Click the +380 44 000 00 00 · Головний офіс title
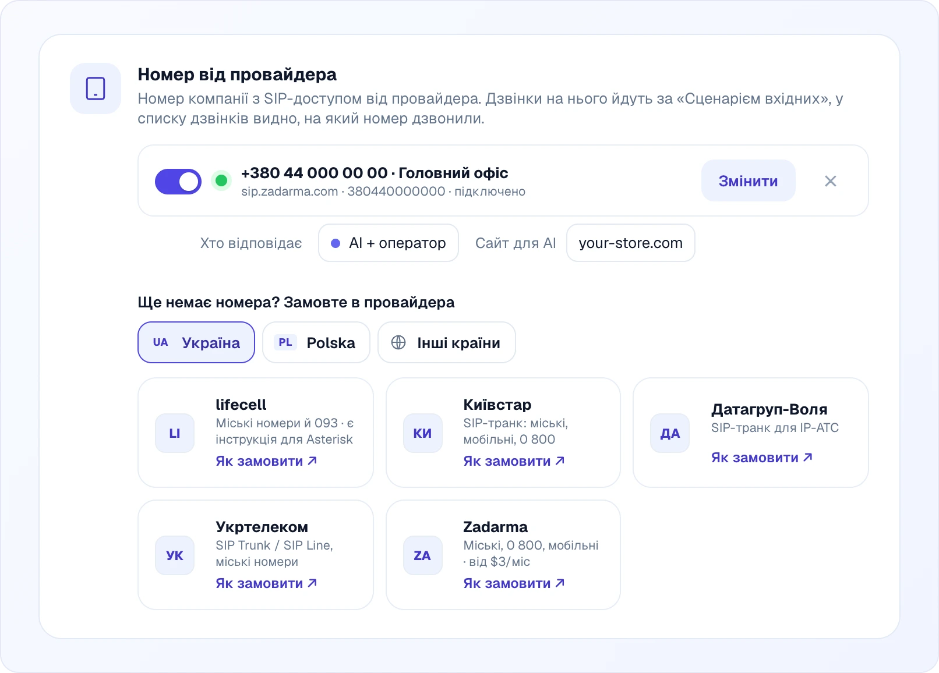 (375, 173)
